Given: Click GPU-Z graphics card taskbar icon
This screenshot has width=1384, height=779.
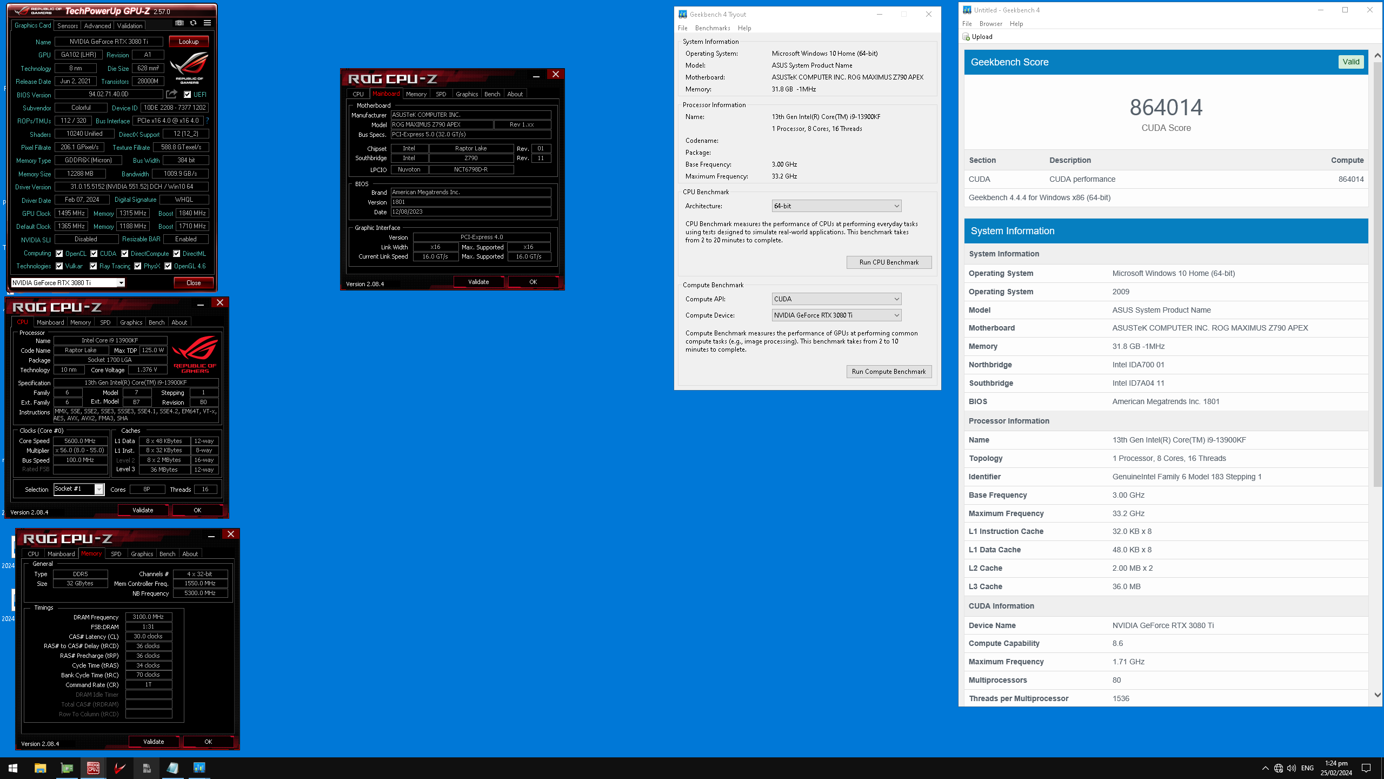Looking at the screenshot, I should [66, 768].
